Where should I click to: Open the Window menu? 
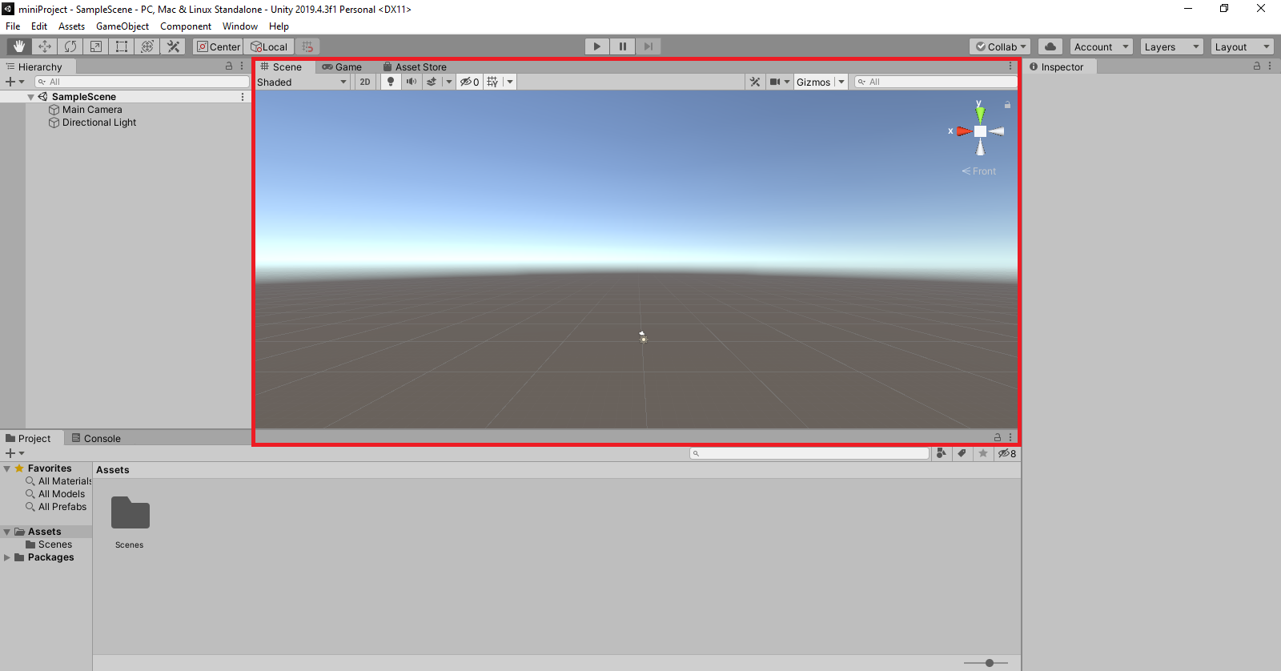240,26
